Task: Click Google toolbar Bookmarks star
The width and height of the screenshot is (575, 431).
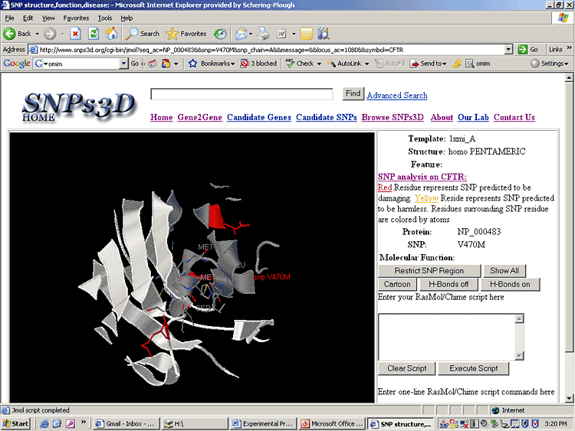Action: pyautogui.click(x=192, y=64)
